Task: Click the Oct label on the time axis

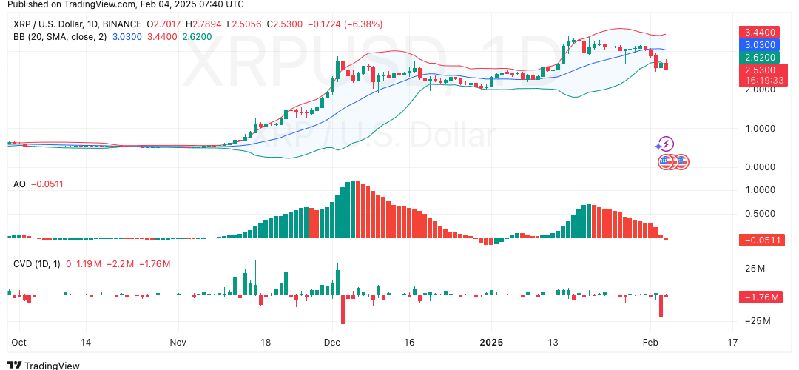Action: click(x=18, y=343)
